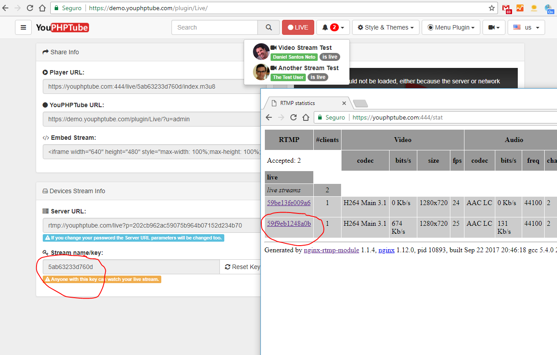Click The Test User avatar thumbnail

pyautogui.click(x=261, y=72)
